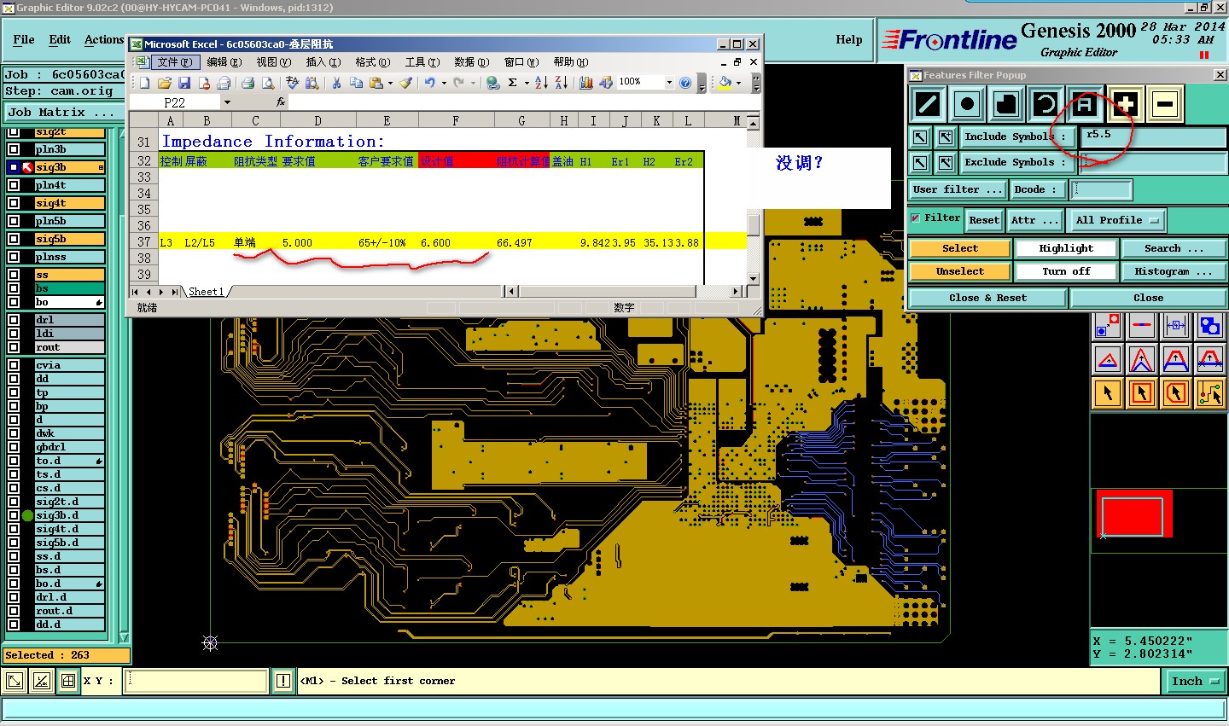Toggle the line feature filter icon
This screenshot has width=1229, height=726.
[927, 105]
